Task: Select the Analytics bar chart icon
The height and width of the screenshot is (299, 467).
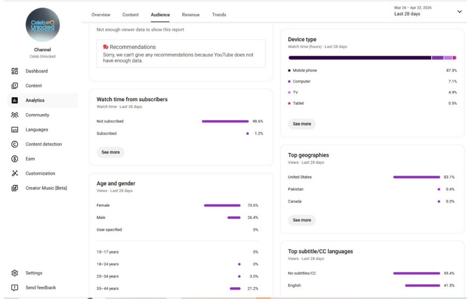Action: [15, 100]
